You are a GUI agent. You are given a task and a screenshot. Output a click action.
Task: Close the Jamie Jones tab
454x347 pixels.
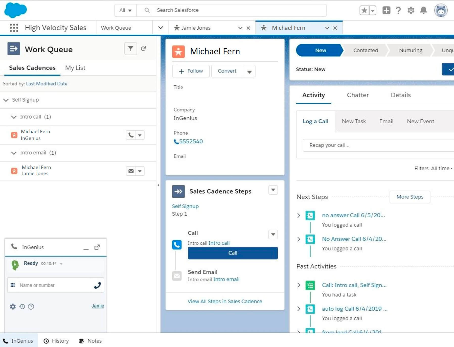click(248, 28)
